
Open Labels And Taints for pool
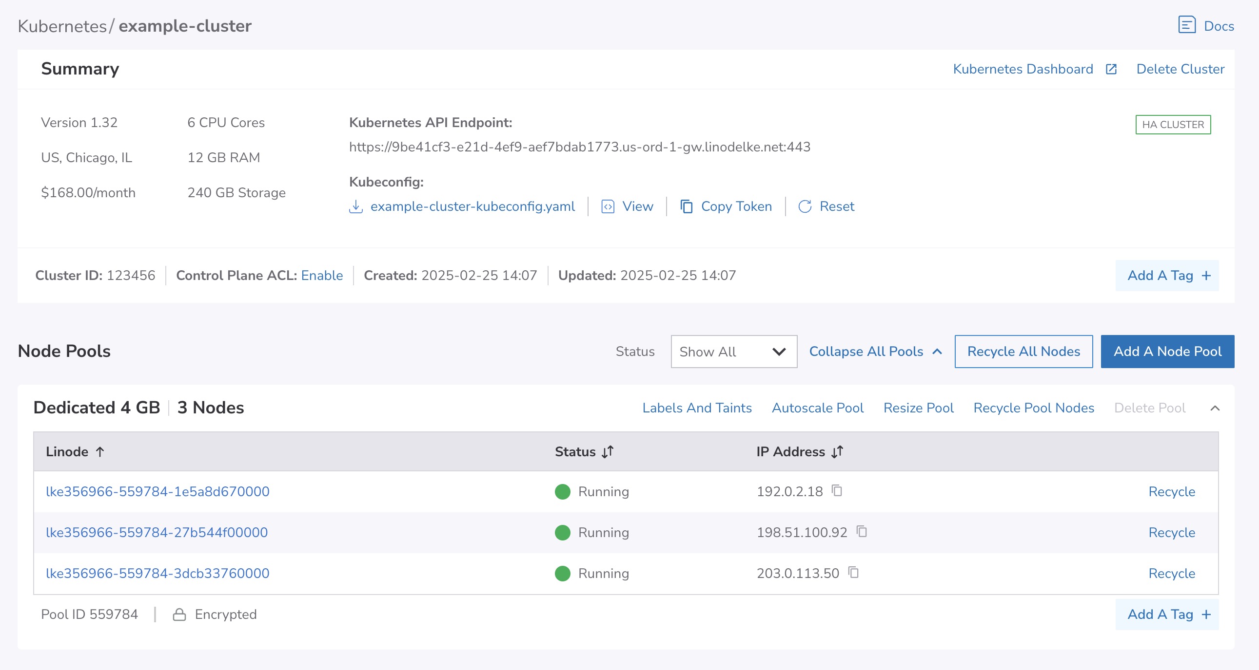(x=696, y=408)
